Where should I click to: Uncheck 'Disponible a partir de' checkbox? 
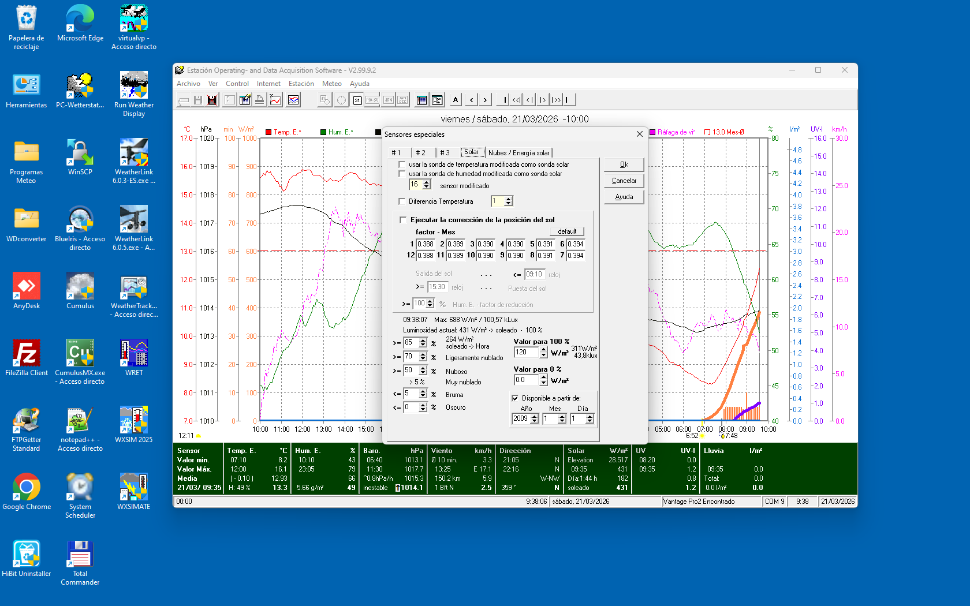coord(515,398)
